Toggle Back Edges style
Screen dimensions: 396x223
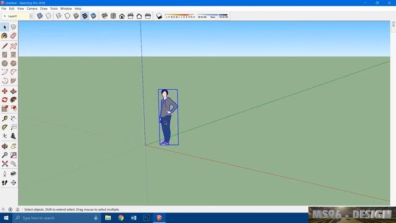coord(48,16)
